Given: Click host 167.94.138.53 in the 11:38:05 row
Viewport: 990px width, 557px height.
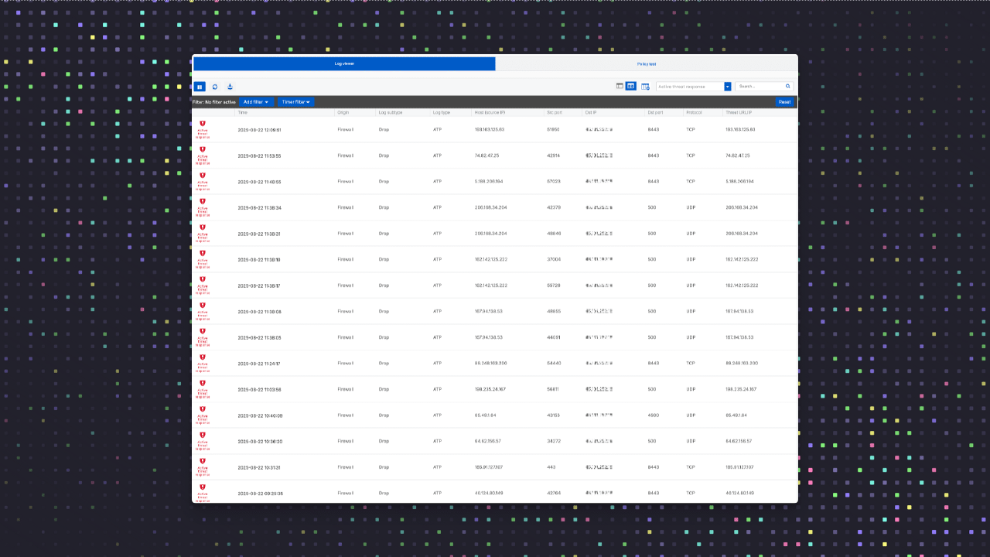Looking at the screenshot, I should (488, 337).
